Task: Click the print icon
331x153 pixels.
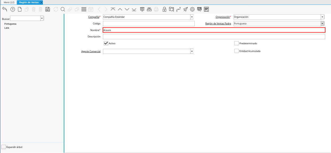Action: tap(156, 9)
